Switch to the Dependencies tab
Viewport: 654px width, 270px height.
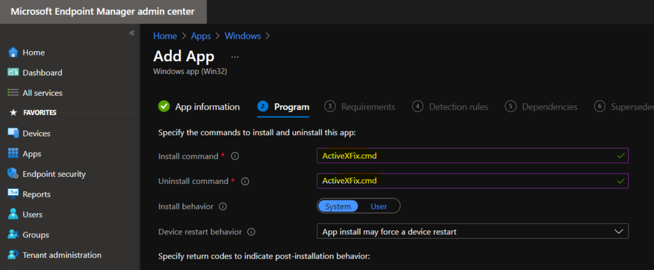point(550,107)
